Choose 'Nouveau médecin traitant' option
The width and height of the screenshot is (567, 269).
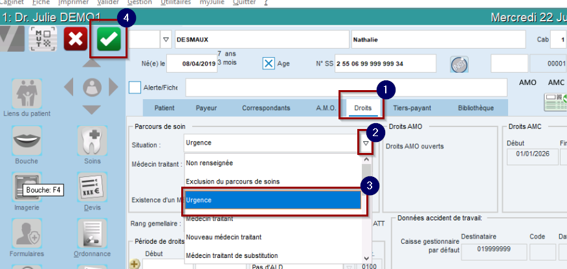pos(273,237)
